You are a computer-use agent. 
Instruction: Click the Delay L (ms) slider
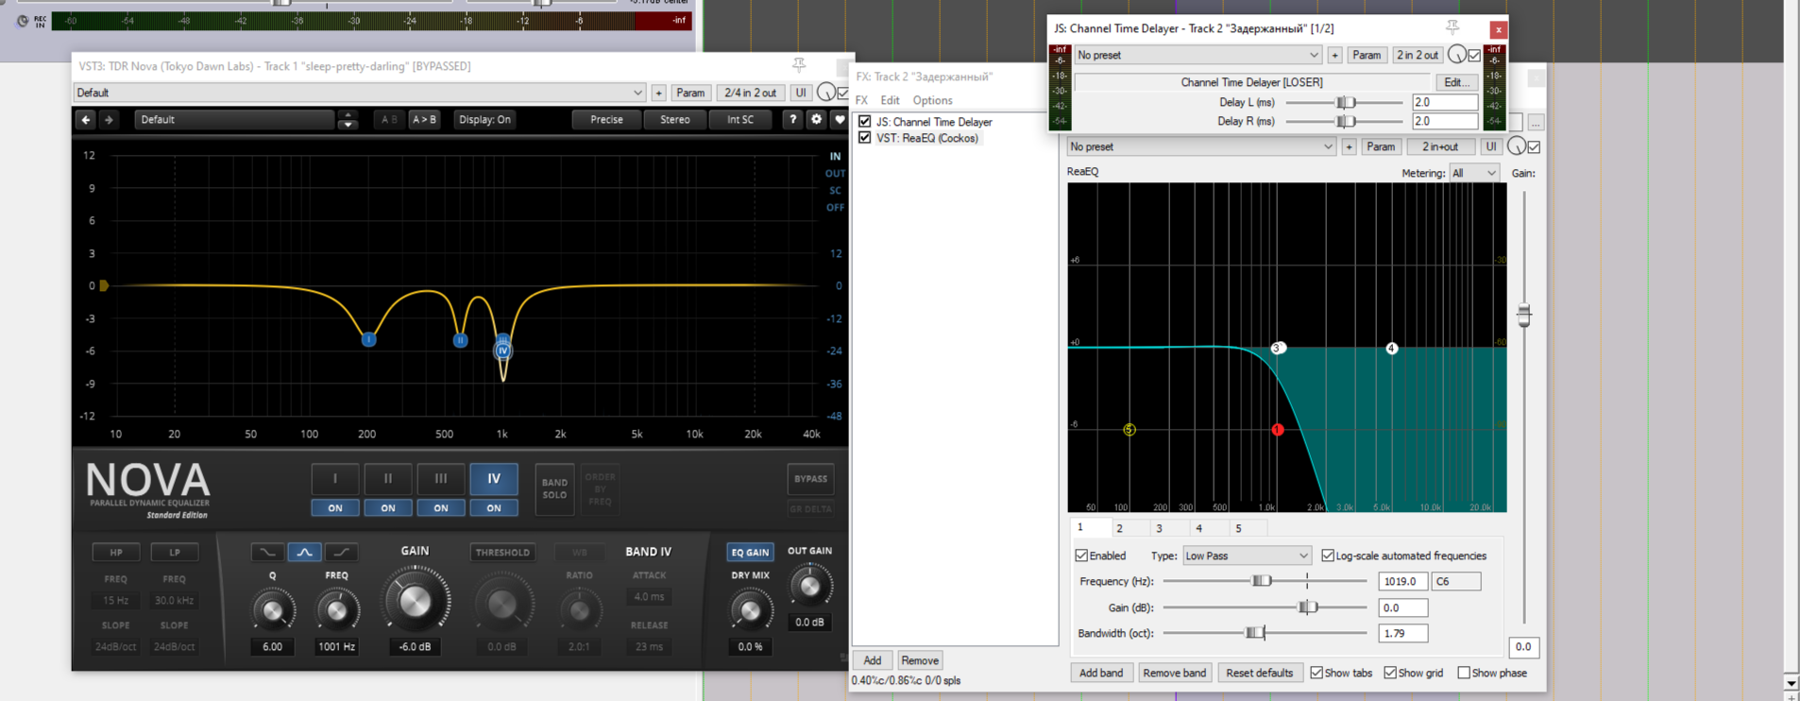[x=1345, y=102]
